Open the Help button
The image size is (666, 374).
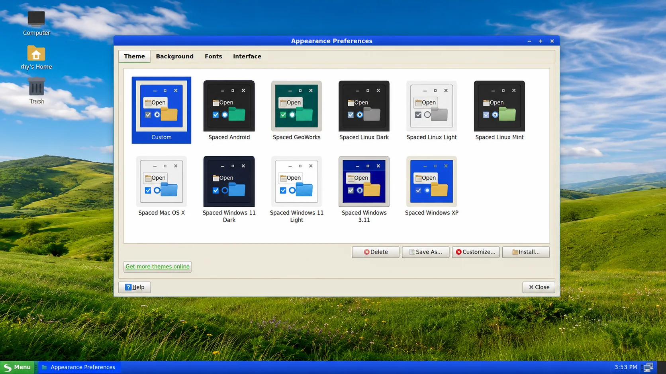135,287
